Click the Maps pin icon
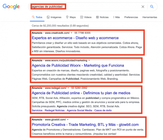The height and width of the screenshot is (140, 163). pos(67,17)
